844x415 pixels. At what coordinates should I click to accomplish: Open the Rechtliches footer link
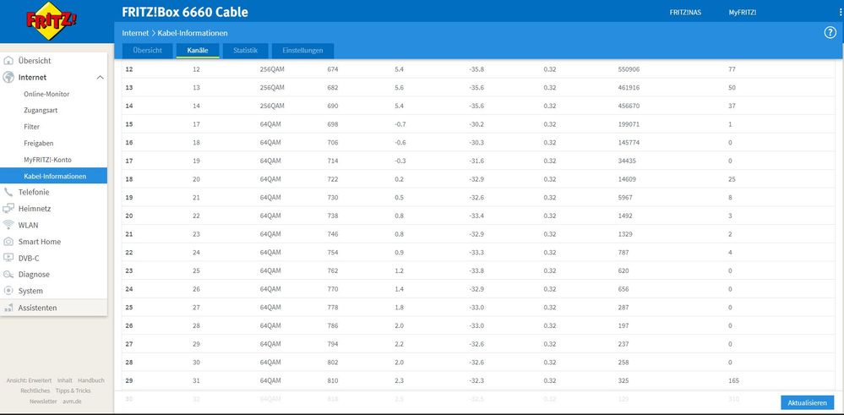(x=35, y=390)
